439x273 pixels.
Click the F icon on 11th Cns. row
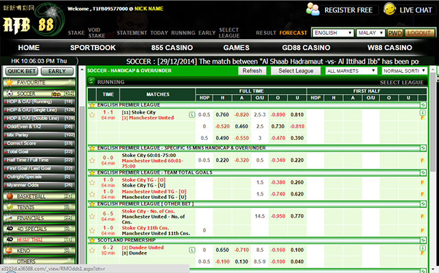coord(423,230)
